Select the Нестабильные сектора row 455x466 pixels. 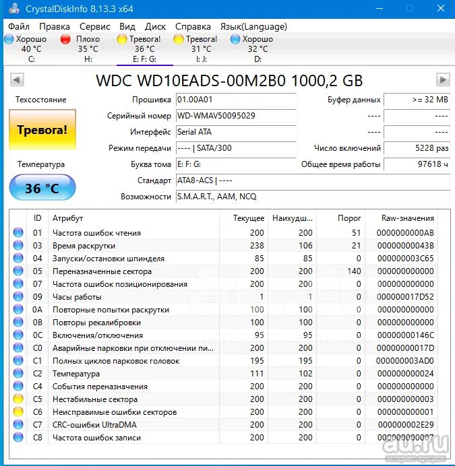tap(224, 399)
